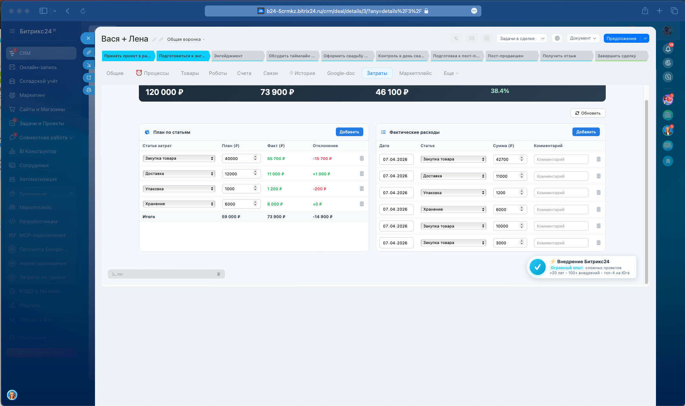Image resolution: width=685 pixels, height=406 pixels.
Task: Click the print icon on side panel
Action: (89, 90)
